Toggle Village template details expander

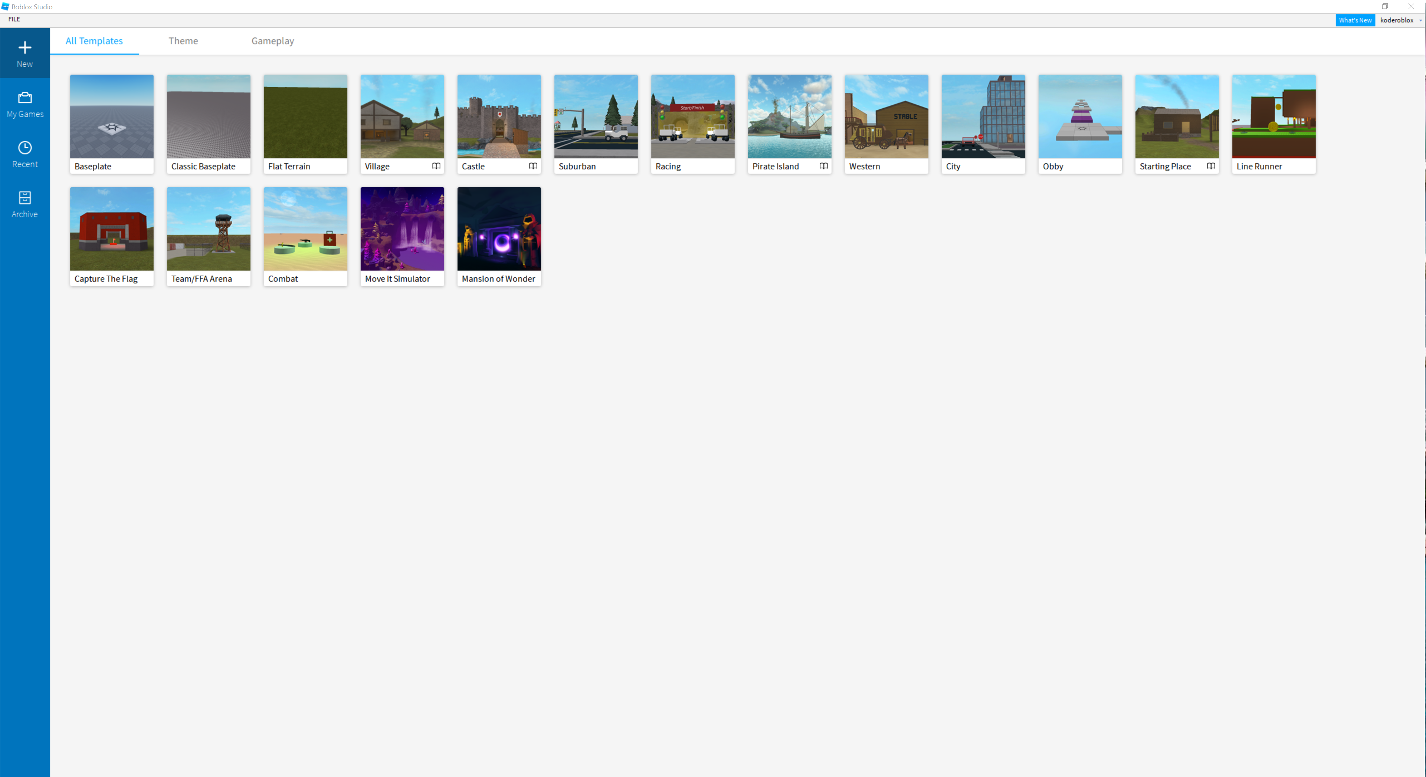(436, 165)
